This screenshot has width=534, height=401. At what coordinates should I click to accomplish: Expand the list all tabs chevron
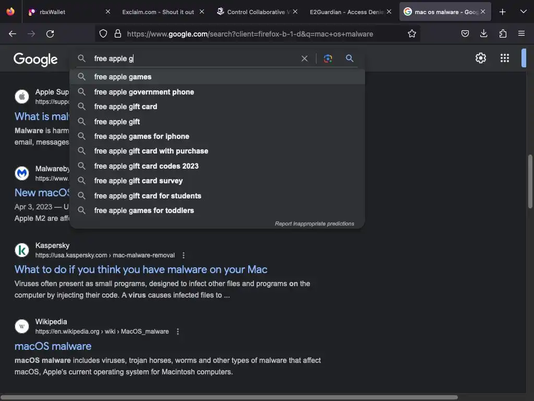[x=524, y=11]
